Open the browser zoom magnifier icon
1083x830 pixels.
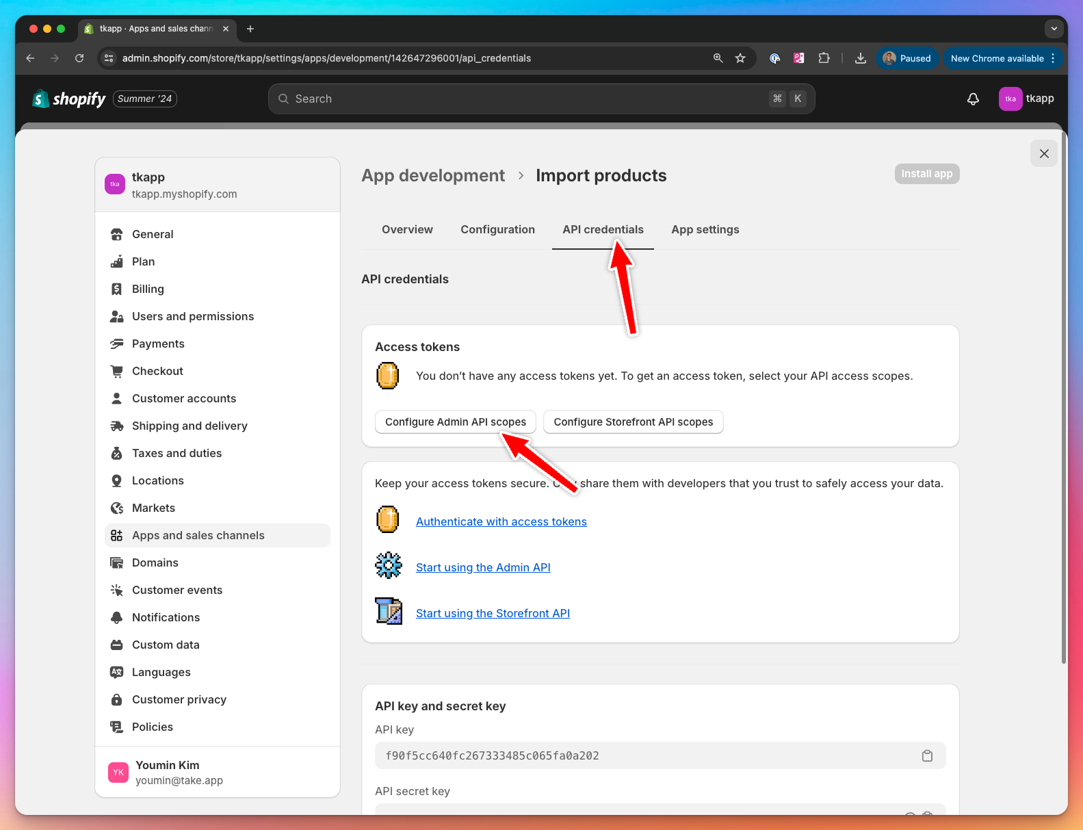718,58
